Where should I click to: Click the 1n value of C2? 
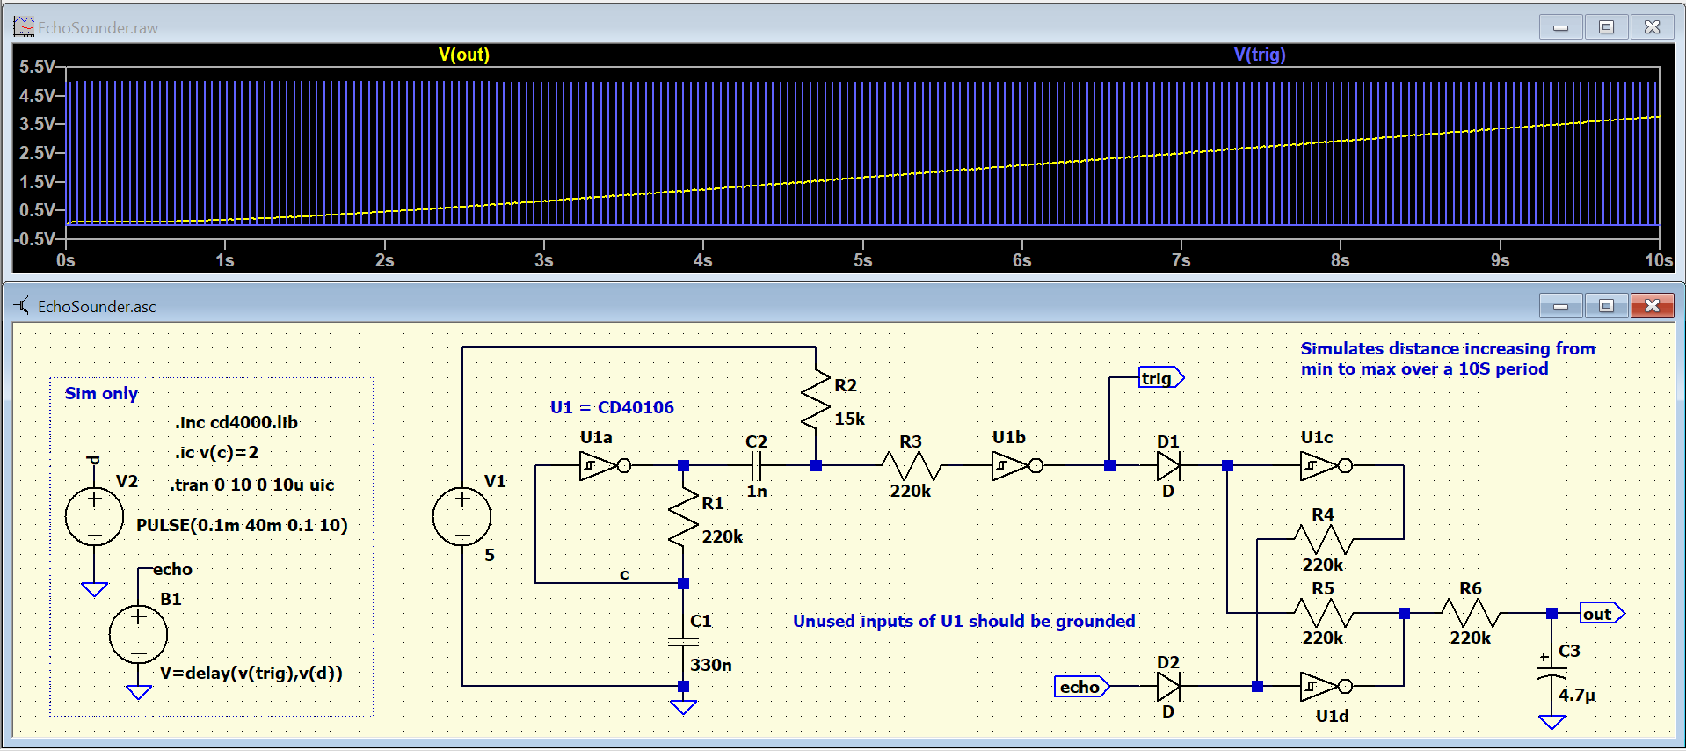[x=757, y=491]
